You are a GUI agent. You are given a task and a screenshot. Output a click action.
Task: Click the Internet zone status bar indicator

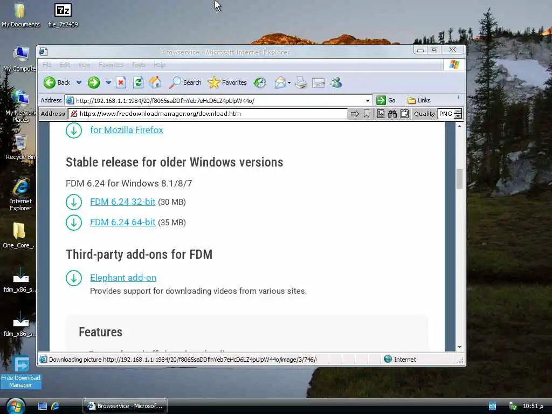click(x=400, y=359)
